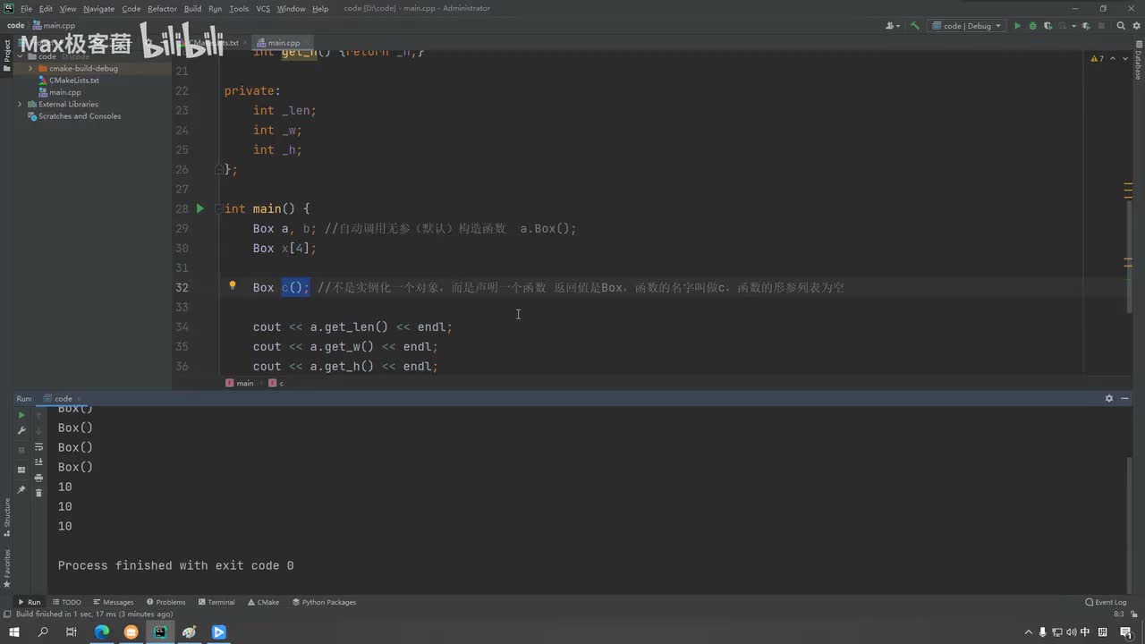Image resolution: width=1145 pixels, height=644 pixels.
Task: Open the profiler dropdown arrow in toolbar
Action: [x=1072, y=26]
